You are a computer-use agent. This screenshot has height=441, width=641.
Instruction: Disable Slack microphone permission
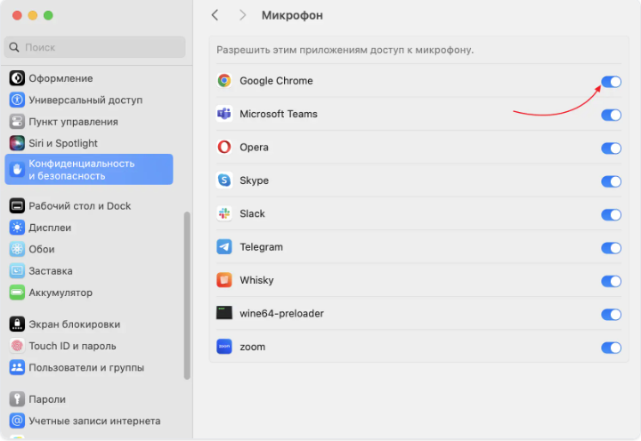click(x=611, y=215)
